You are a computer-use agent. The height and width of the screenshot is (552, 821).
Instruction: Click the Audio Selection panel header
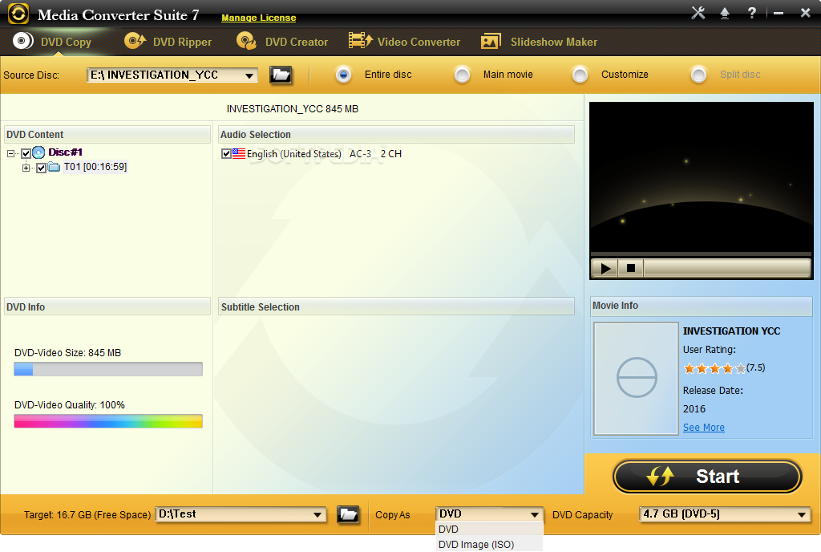pyautogui.click(x=396, y=135)
